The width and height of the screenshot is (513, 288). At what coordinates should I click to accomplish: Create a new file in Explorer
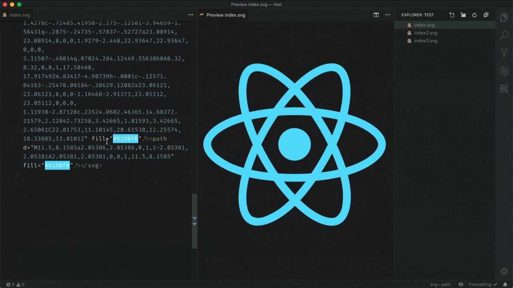point(452,15)
